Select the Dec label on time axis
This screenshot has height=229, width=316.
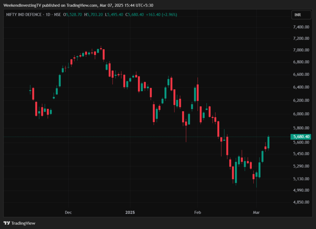[x=68, y=212]
